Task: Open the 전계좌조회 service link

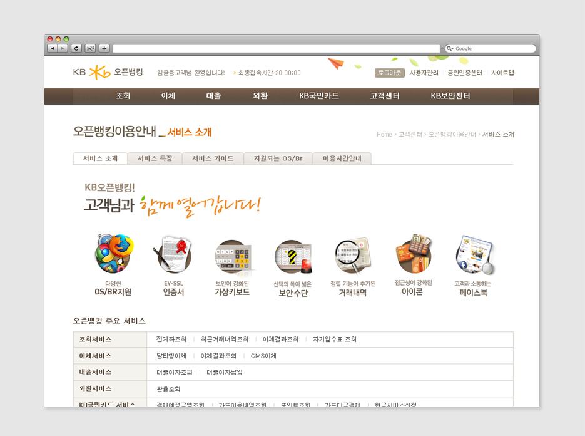Action: 171,340
